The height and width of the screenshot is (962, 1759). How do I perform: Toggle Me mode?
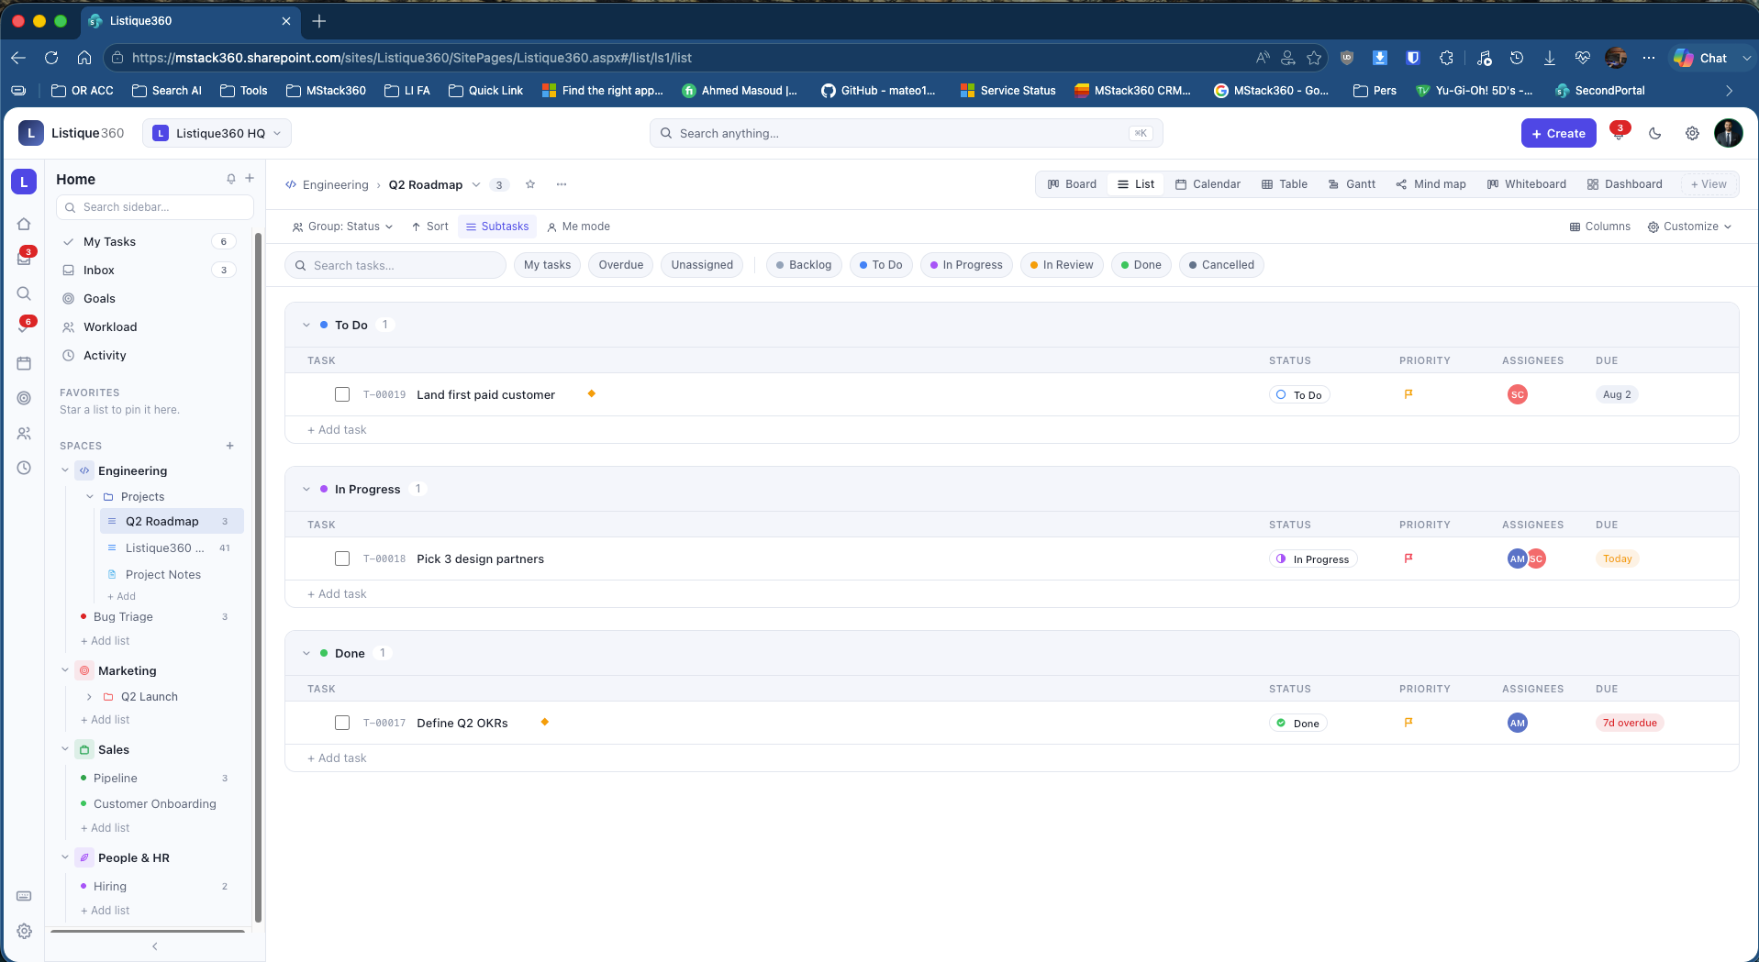(x=579, y=227)
